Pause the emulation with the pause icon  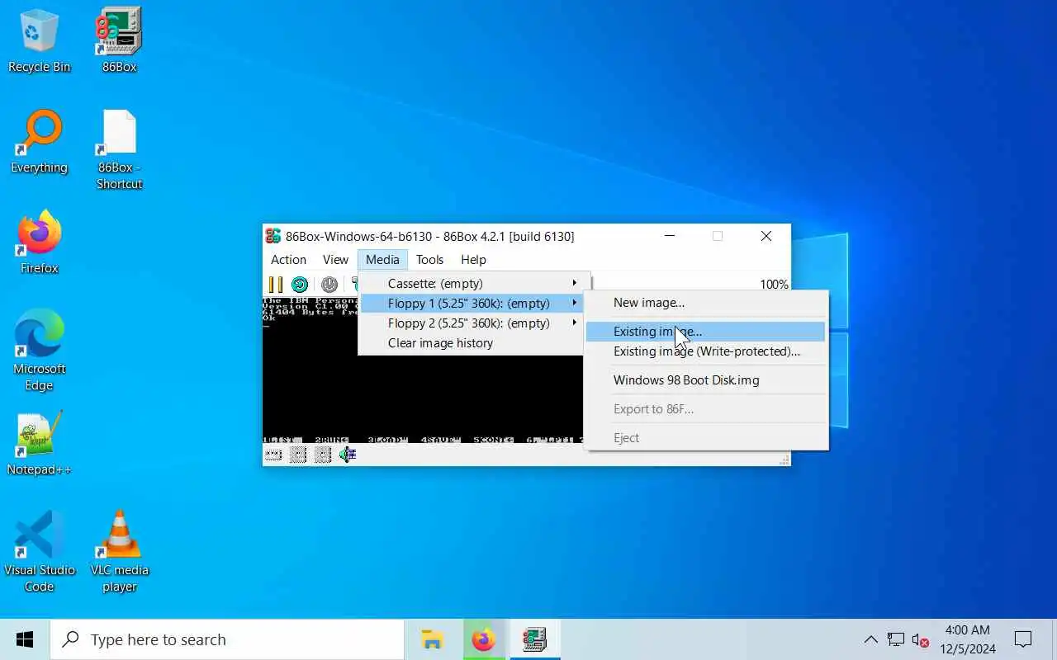tap(276, 285)
